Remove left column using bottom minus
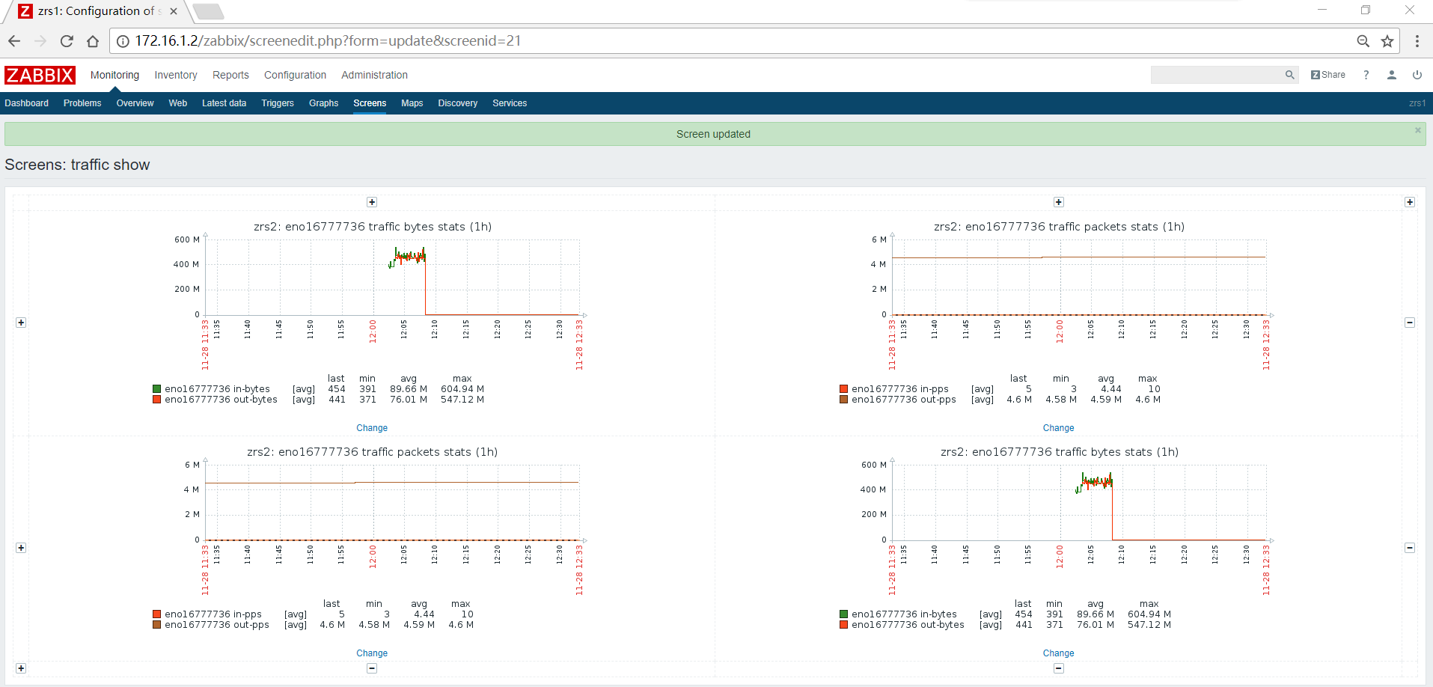 [372, 668]
